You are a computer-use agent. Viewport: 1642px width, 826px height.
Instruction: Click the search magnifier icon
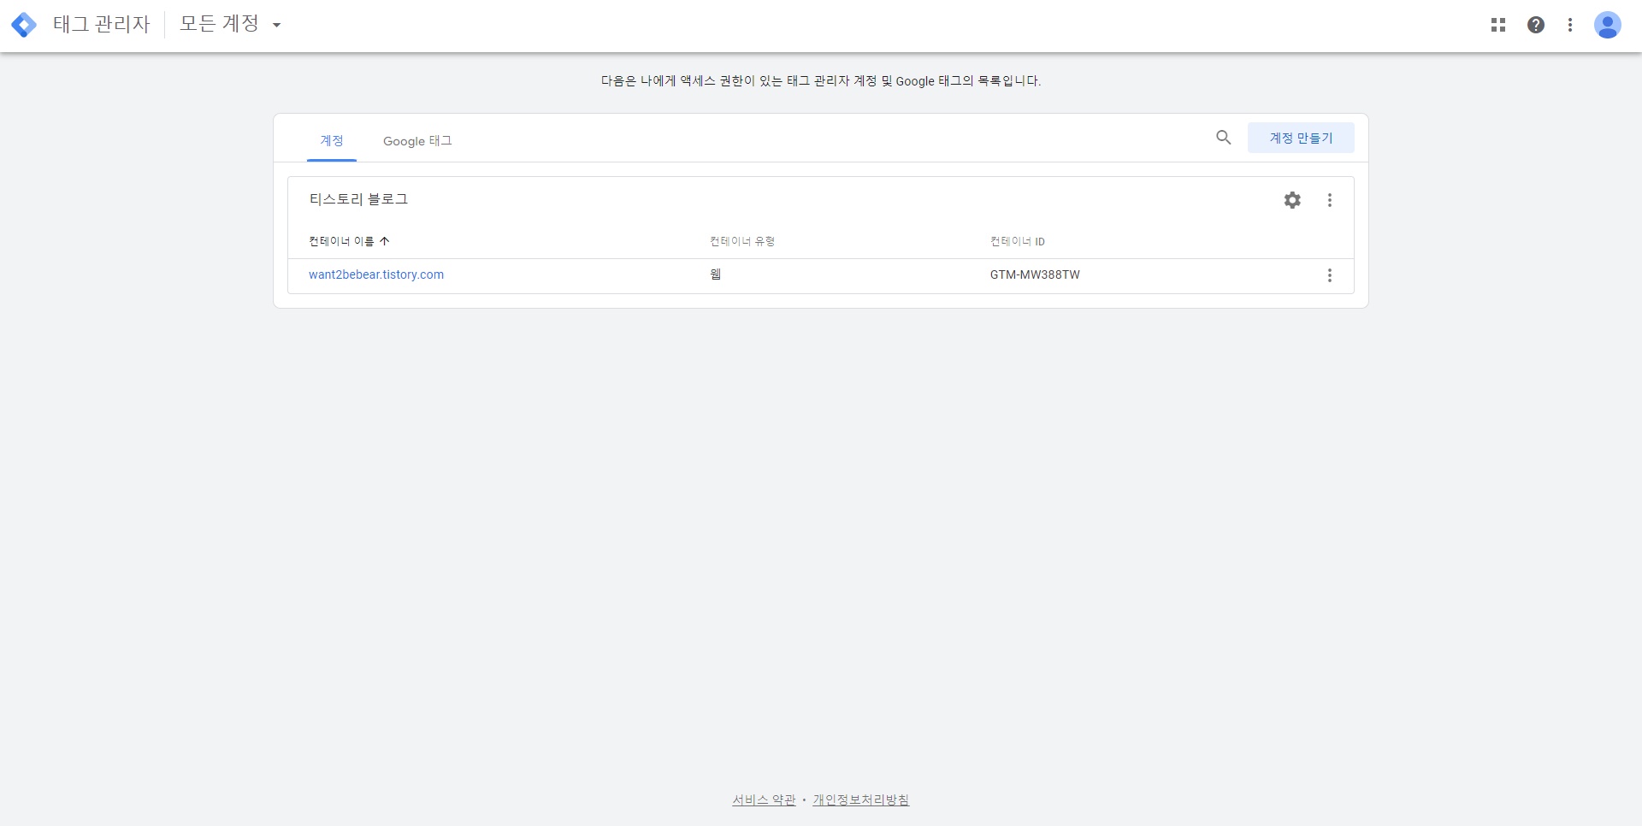point(1224,138)
